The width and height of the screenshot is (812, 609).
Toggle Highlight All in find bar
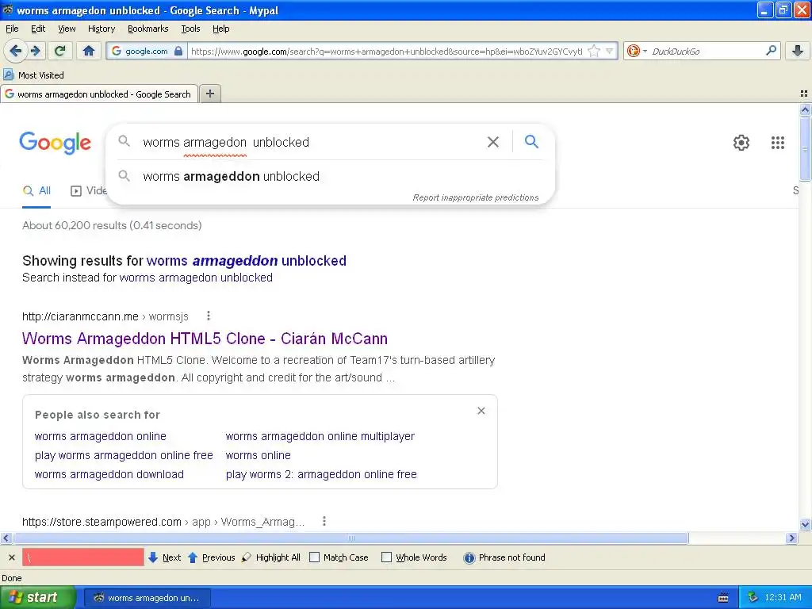(271, 557)
